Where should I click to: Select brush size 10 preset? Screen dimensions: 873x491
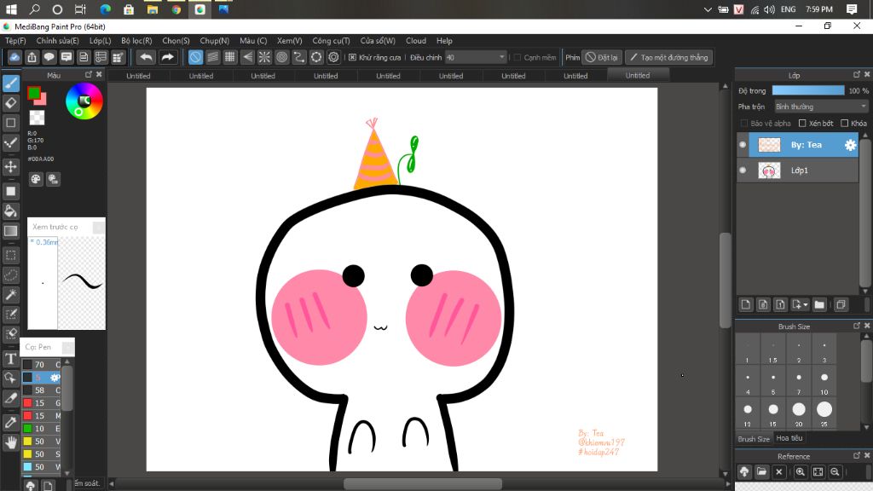pyautogui.click(x=824, y=381)
